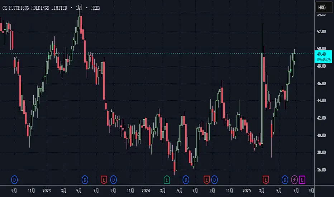Screen dimensions: 334x197
Task: Open dividend D marker above leftmost 9月 label
Action: pyautogui.click(x=14, y=180)
